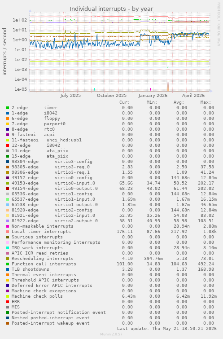Click the red swatch beside ERR

click(x=8, y=302)
